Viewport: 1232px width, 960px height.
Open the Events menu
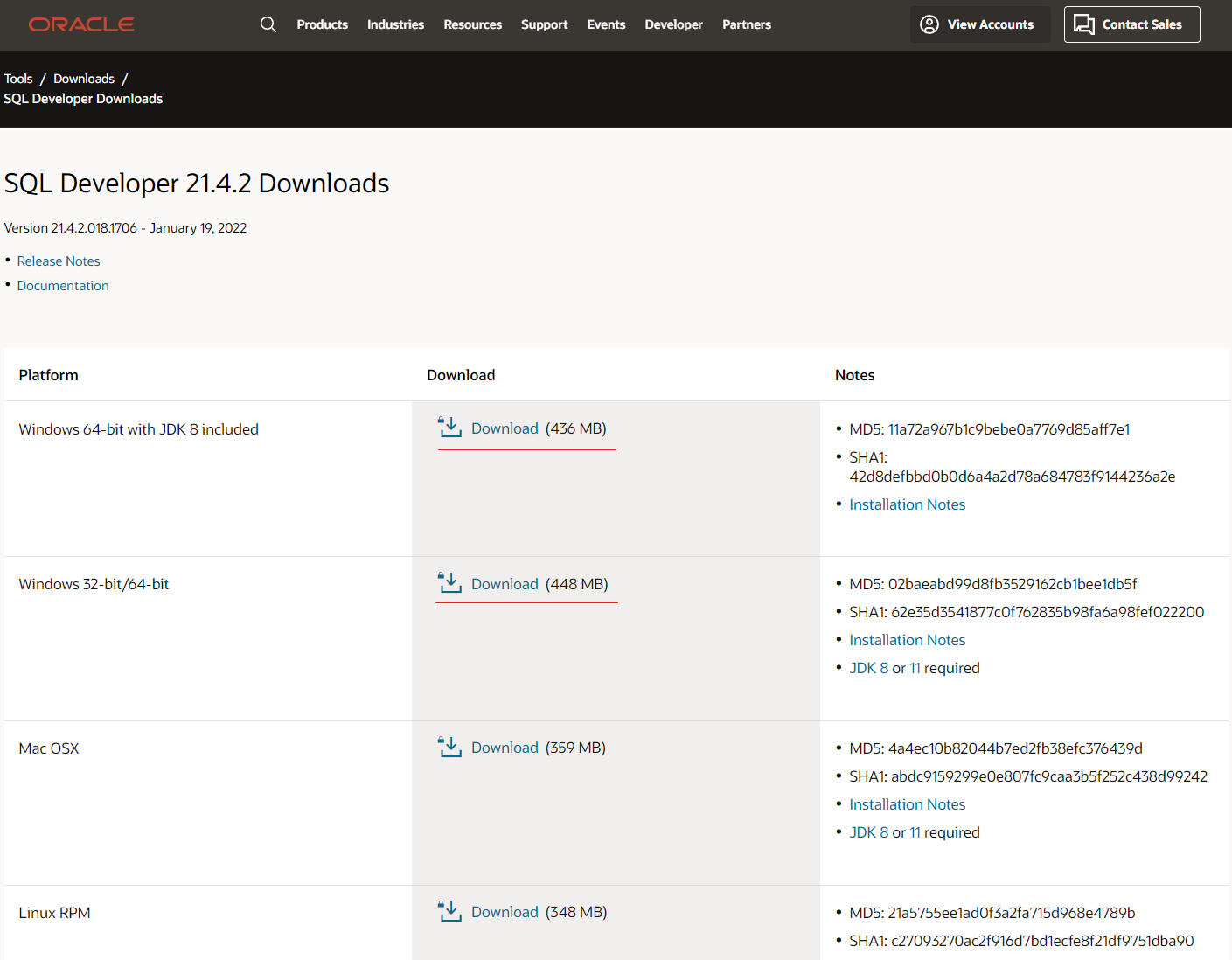coord(606,24)
